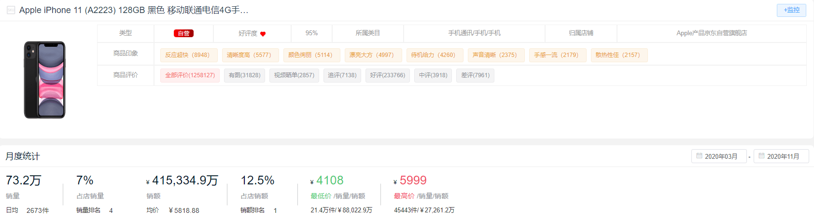Click the red 自营 badge
The height and width of the screenshot is (223, 814).
[183, 33]
